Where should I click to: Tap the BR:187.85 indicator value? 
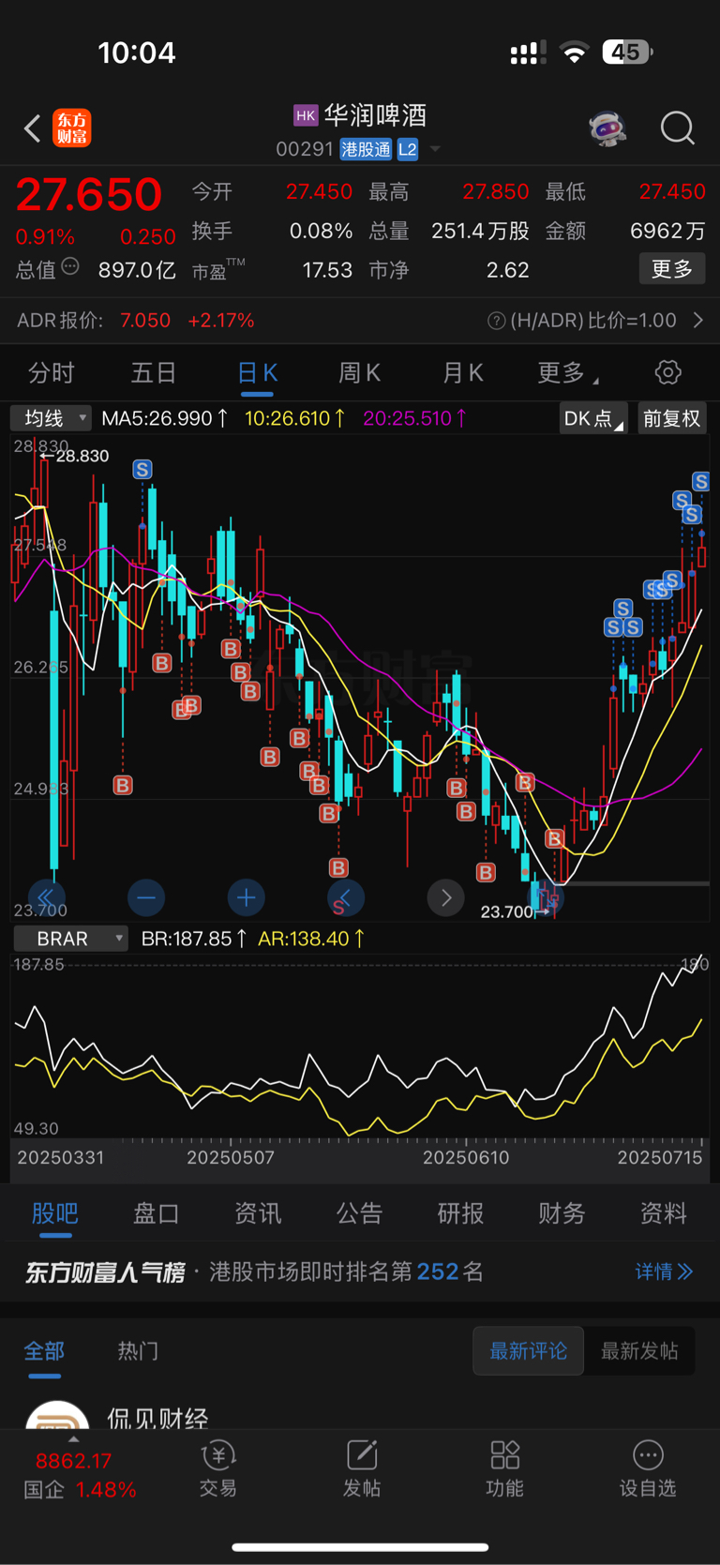tap(194, 939)
